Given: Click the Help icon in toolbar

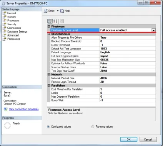Looking at the screenshot, I should 62,11.
